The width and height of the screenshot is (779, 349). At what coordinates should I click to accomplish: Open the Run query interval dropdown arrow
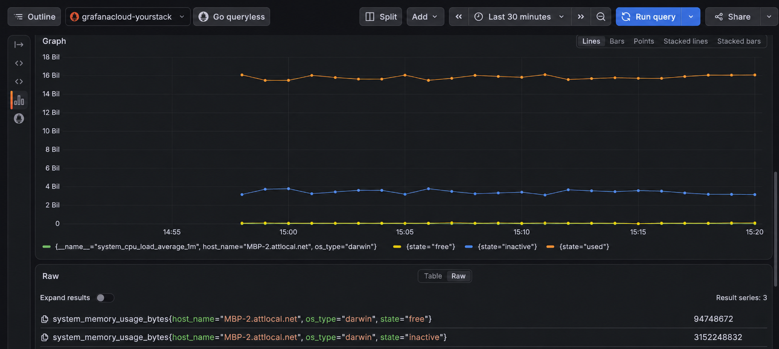click(691, 17)
